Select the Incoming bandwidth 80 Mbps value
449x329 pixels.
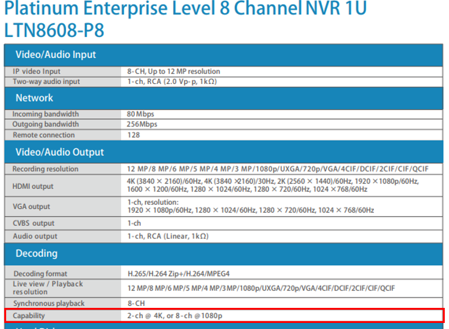point(140,114)
